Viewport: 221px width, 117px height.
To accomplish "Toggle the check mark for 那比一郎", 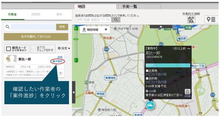I will click(x=8, y=59).
